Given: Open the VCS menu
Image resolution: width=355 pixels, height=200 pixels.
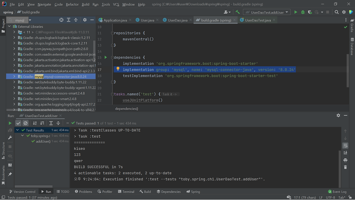Looking at the screenshot, I should [x=116, y=4].
